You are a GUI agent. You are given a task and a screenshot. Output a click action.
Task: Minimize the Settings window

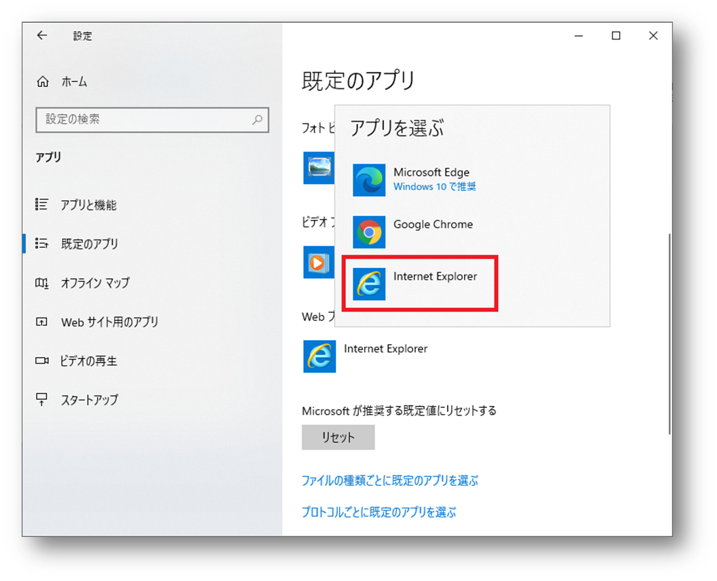pos(579,35)
